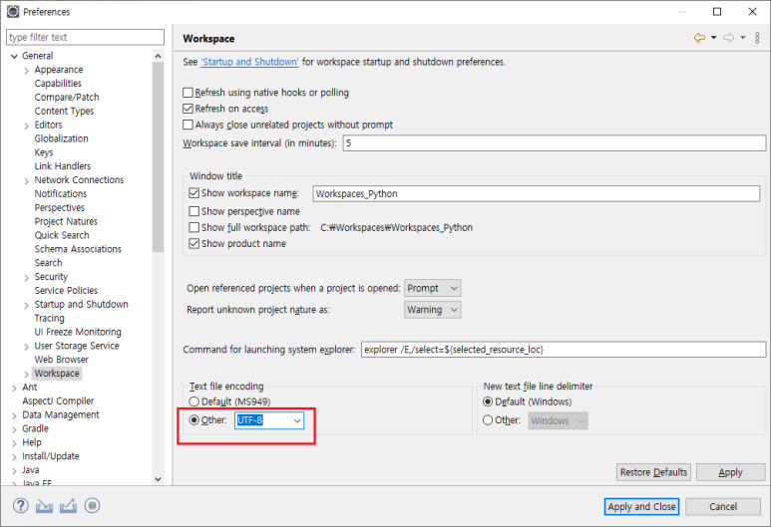Click the type filter text field
Screen dimensions: 771x527
(85, 37)
